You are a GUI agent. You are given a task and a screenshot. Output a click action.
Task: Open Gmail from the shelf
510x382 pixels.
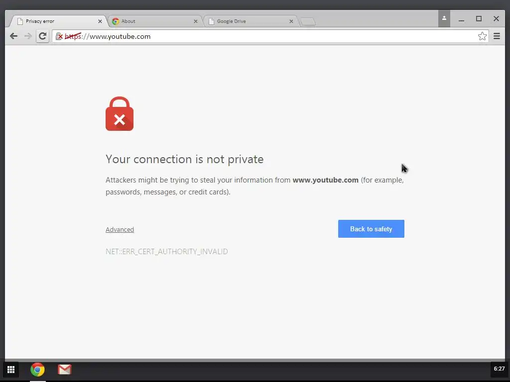[x=64, y=370]
